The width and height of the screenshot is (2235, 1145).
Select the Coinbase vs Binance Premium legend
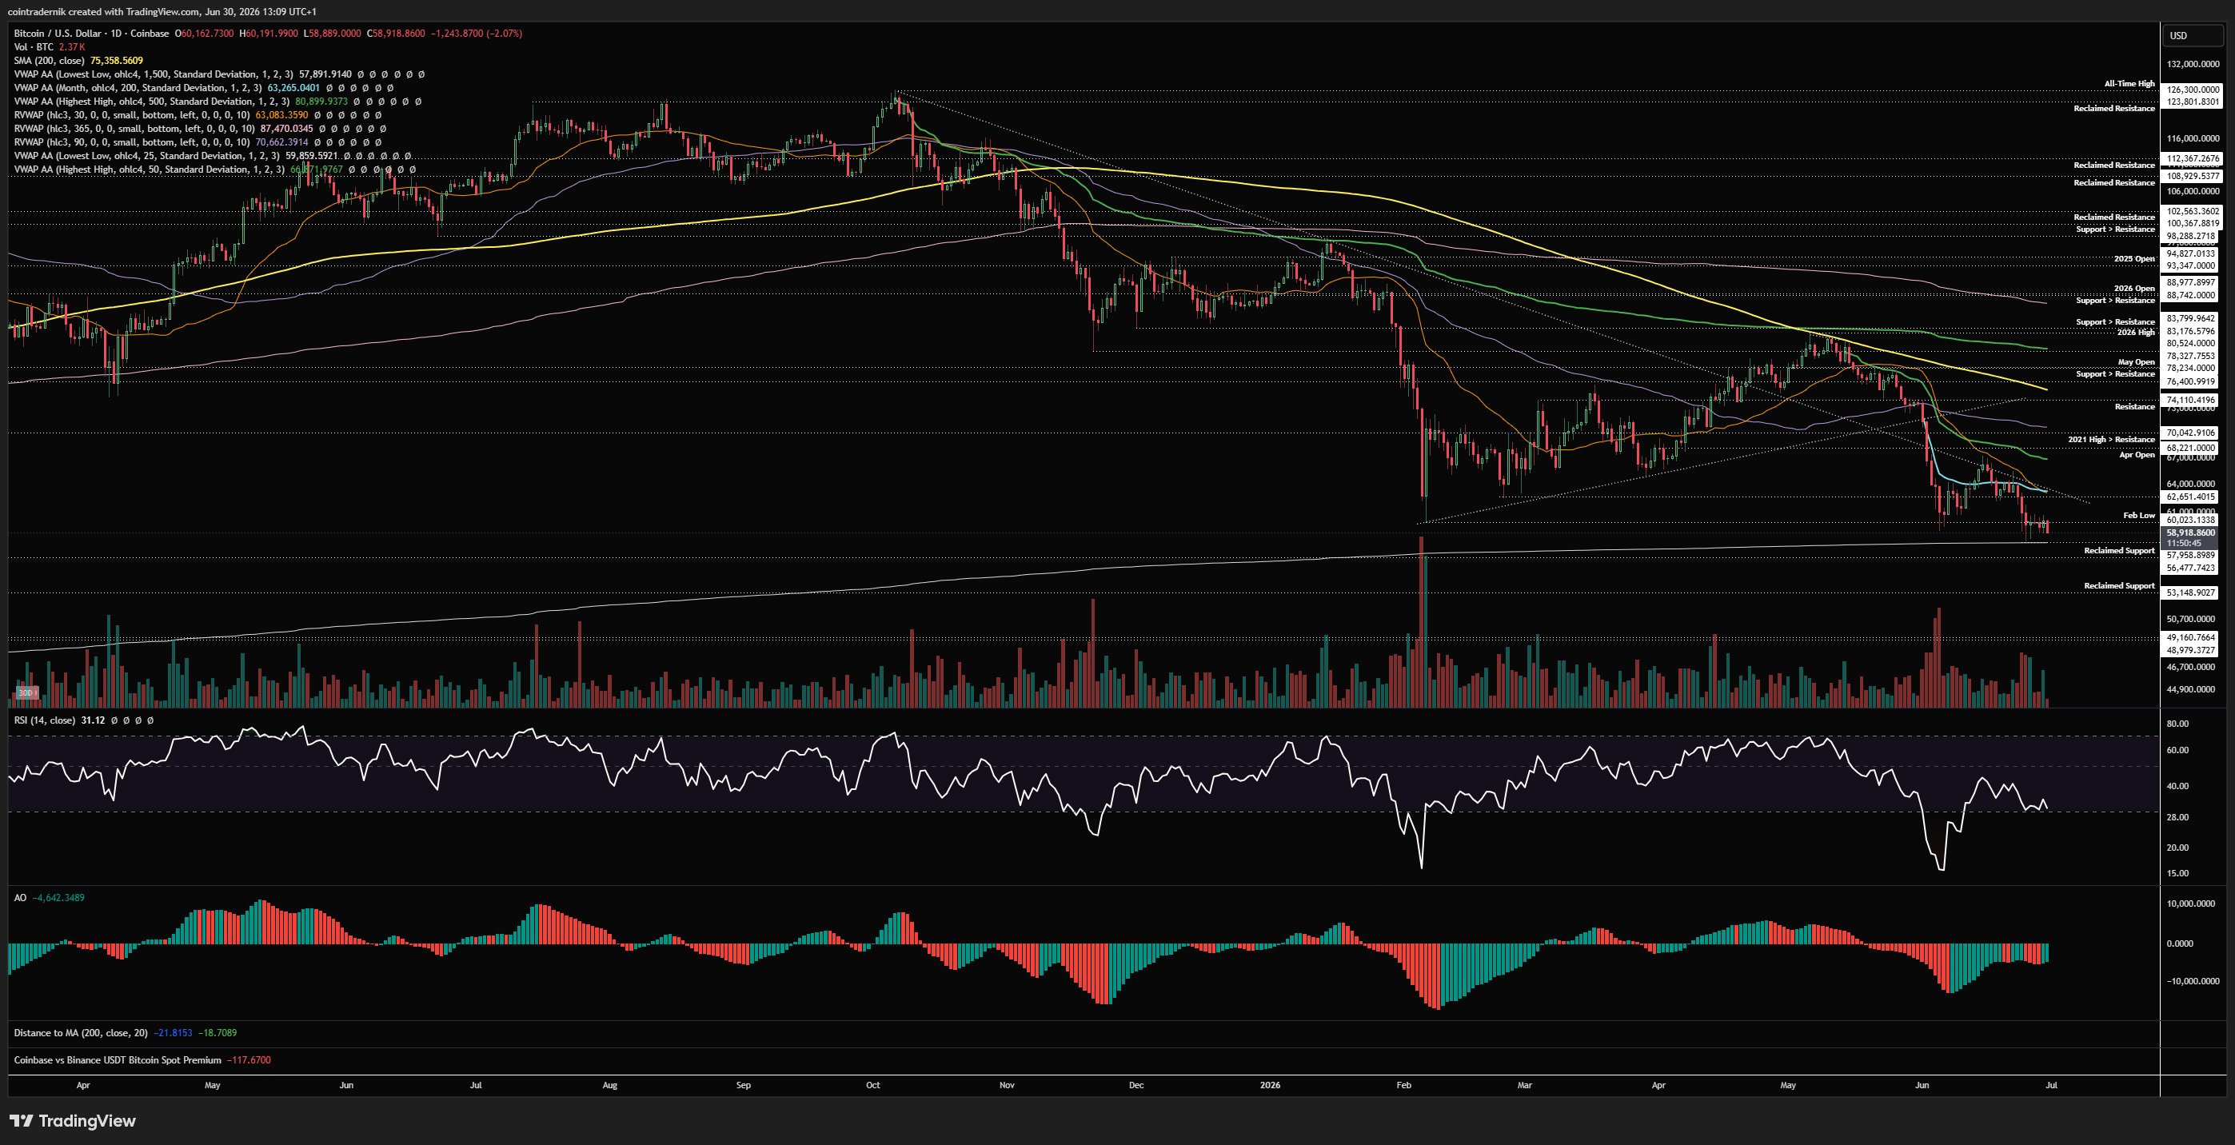118,1060
